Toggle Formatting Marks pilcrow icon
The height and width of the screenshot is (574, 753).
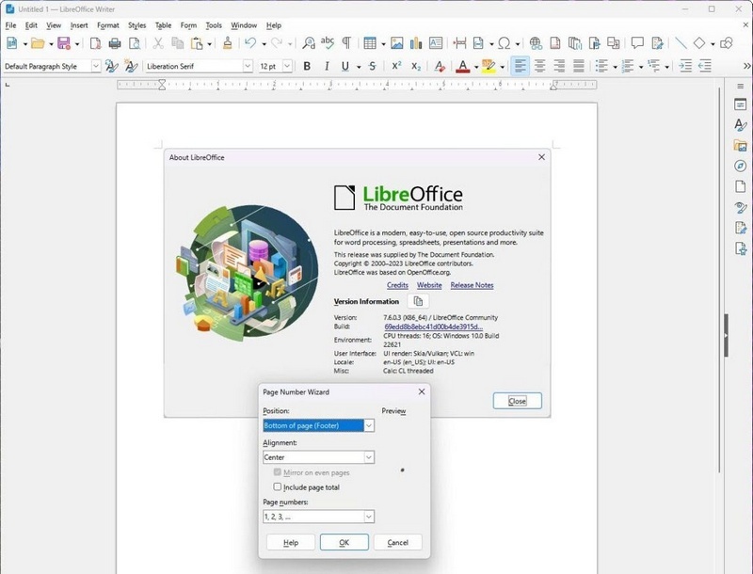(x=346, y=43)
